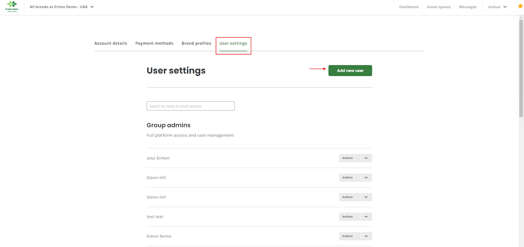Click the orange star icon
This screenshot has width=524, height=247.
click(520, 6)
